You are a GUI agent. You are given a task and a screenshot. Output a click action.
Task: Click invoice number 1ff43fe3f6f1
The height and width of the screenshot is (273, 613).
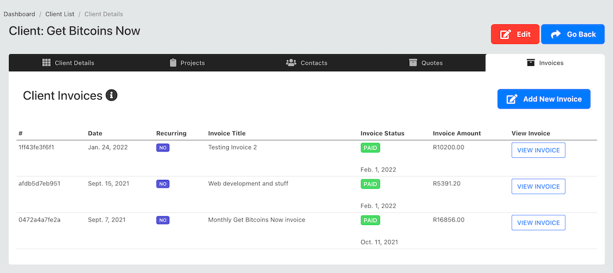36,148
